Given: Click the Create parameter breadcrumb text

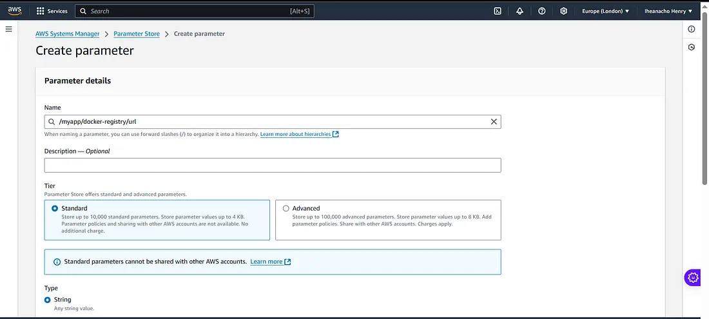Looking at the screenshot, I should pyautogui.click(x=199, y=34).
